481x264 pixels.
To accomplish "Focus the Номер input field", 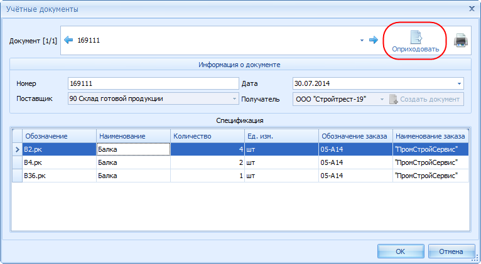I will click(153, 83).
